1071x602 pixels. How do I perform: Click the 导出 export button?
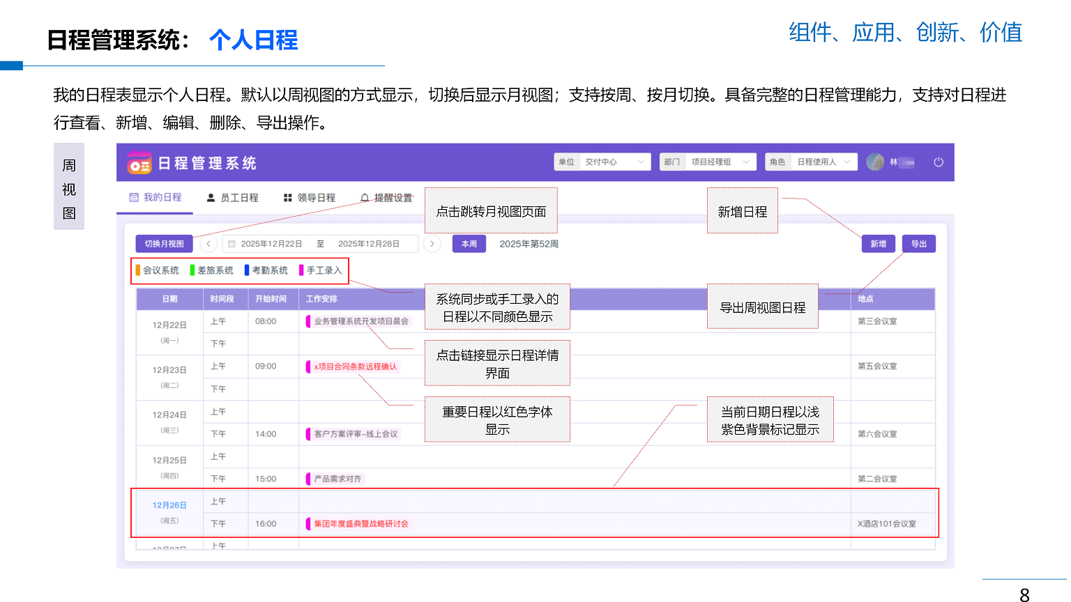(918, 244)
